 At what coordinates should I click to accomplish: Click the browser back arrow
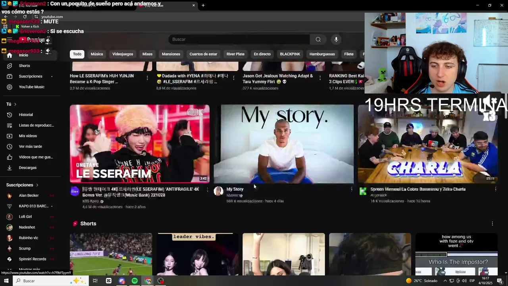pyautogui.click(x=6, y=17)
